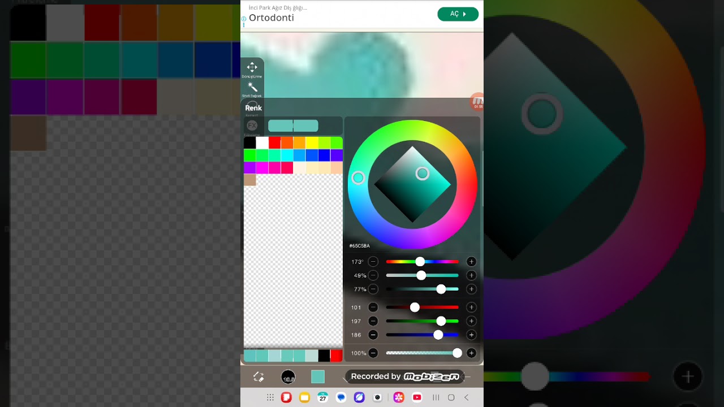724x407 pixels.
Task: Open the Messages app on the taskbar
Action: [x=341, y=397]
